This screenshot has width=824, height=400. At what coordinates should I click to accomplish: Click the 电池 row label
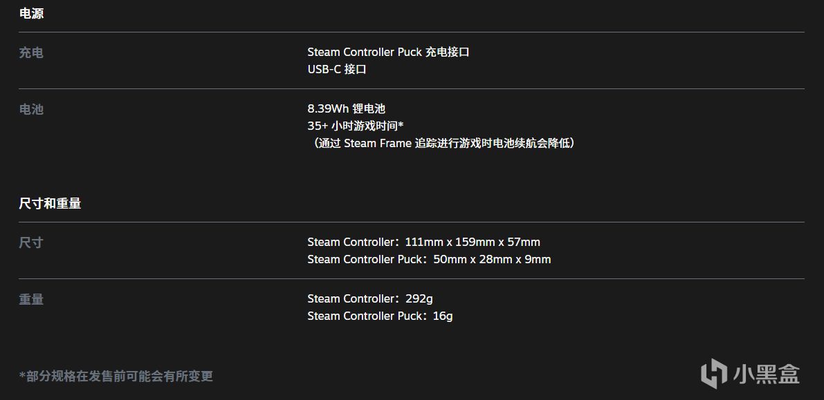tap(31, 109)
